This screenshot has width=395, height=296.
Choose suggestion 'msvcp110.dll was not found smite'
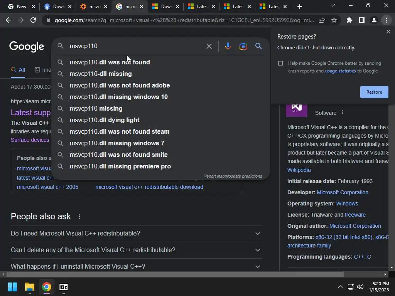[x=161, y=155]
